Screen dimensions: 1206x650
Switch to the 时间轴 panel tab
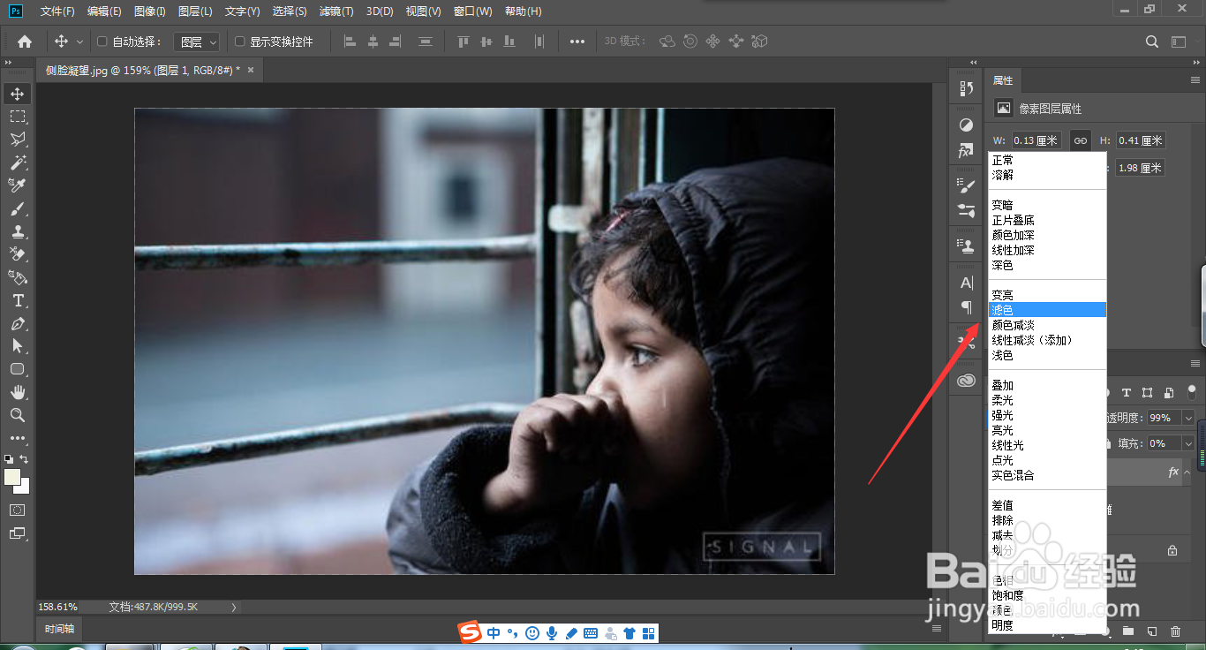(59, 629)
